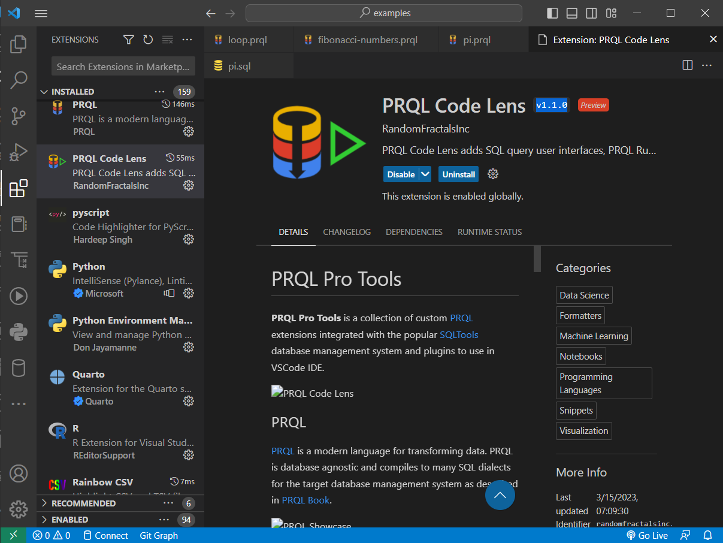
Task: Click the Search Extensions in Marketplace field
Action: click(x=123, y=67)
